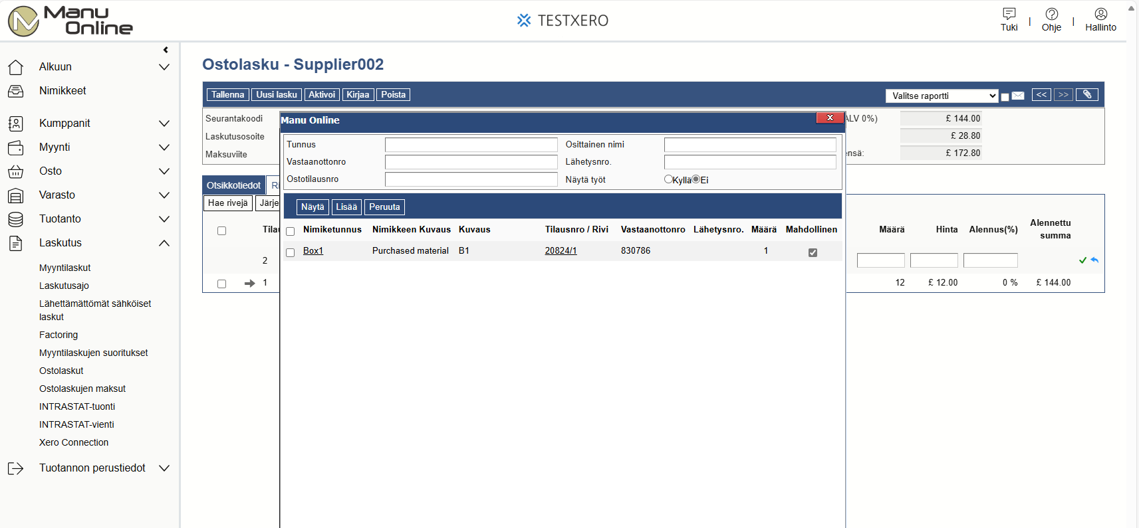Image resolution: width=1139 pixels, height=528 pixels.
Task: Open Laskutusajo submenu item
Action: [x=64, y=286]
